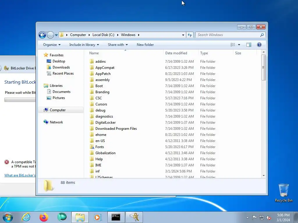Open Downloads in Favorites
This screenshot has width=298, height=223.
61,67
